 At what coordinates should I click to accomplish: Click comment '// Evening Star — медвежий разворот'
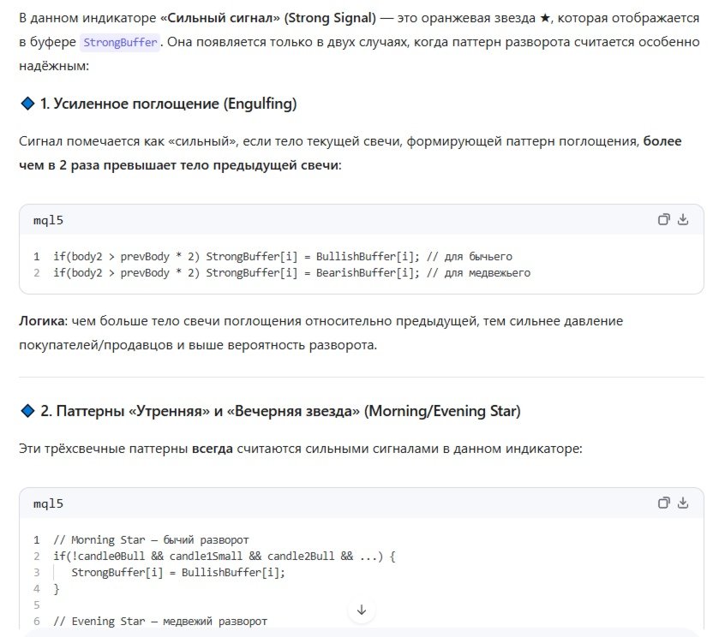[x=160, y=621]
